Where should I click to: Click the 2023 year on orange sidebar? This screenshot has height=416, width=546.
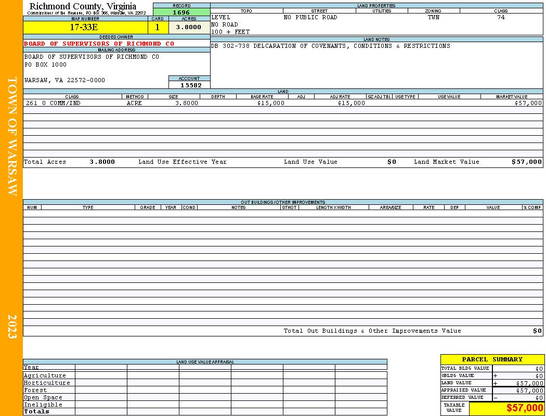pos(12,327)
